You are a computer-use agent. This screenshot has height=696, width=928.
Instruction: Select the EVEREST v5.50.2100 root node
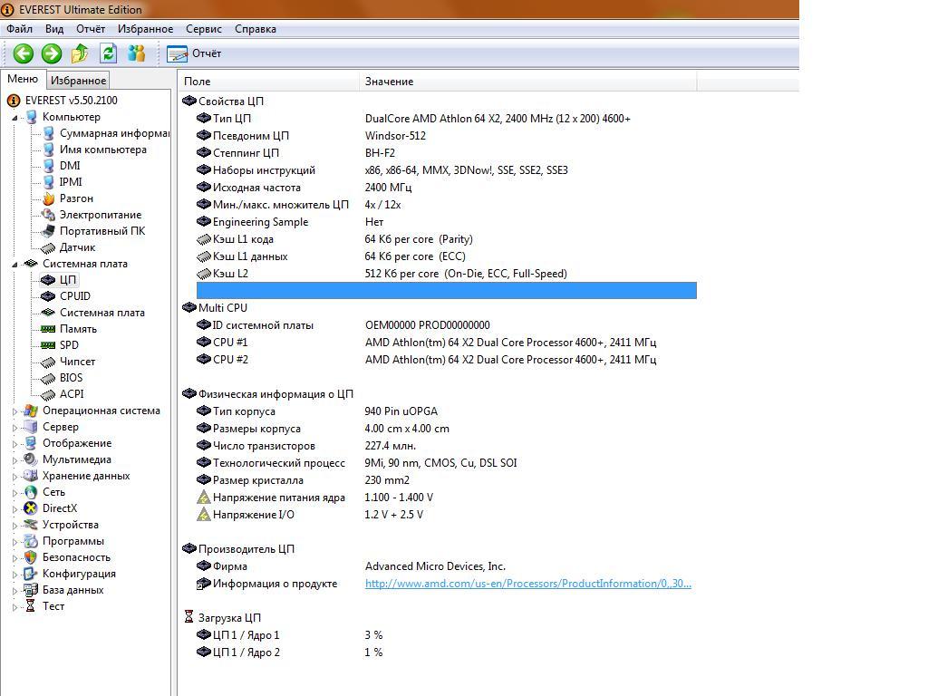71,101
